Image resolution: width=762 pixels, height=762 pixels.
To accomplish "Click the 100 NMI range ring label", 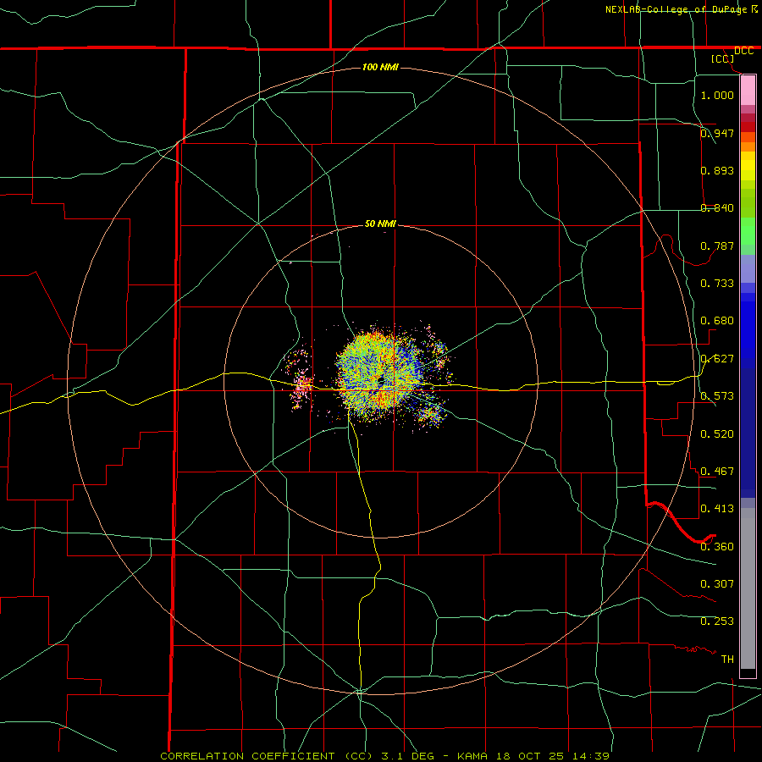I will (380, 67).
